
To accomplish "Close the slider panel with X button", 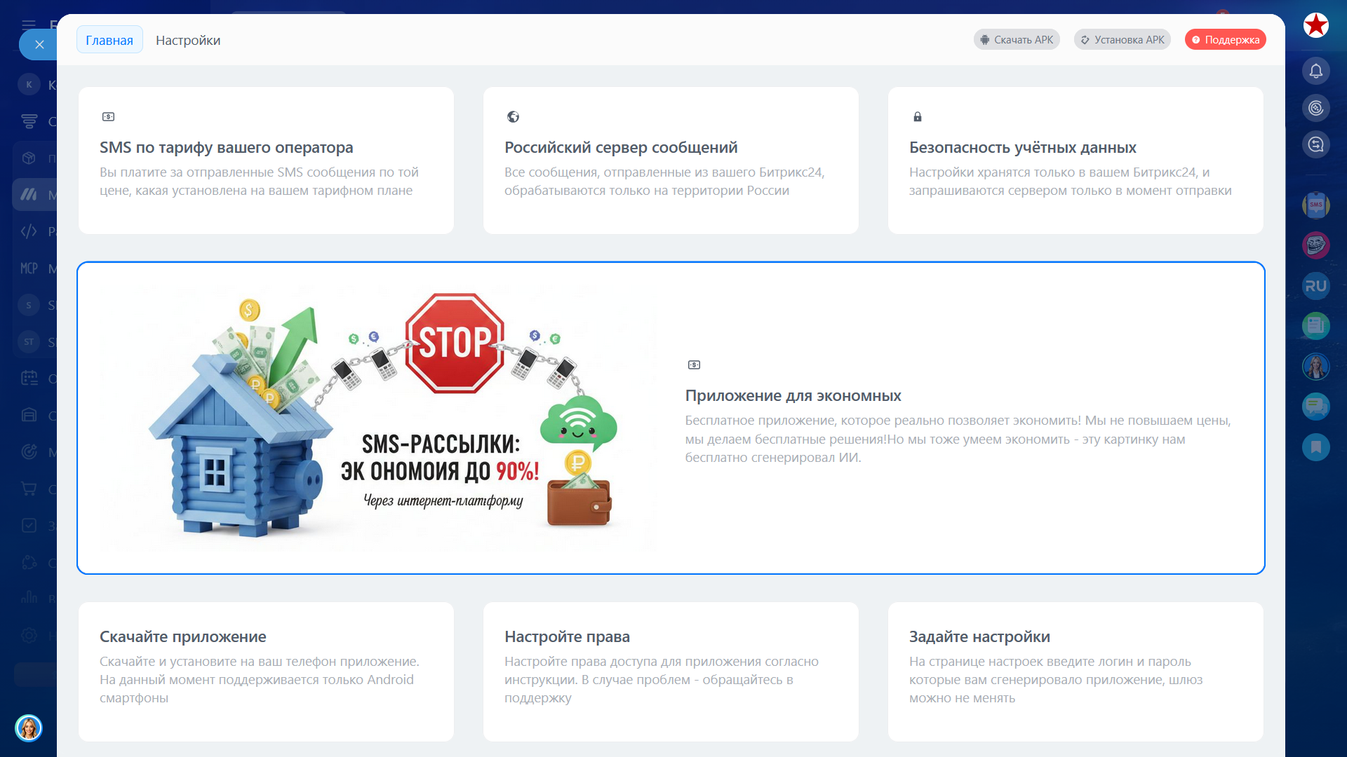I will [39, 45].
